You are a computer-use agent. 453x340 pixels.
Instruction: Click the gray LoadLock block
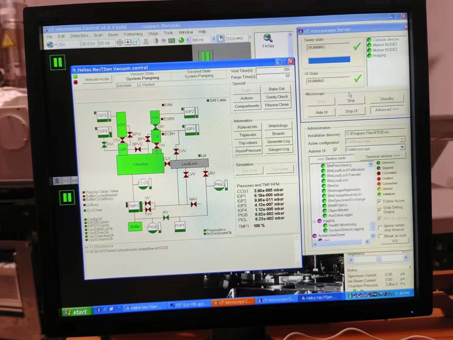point(189,164)
